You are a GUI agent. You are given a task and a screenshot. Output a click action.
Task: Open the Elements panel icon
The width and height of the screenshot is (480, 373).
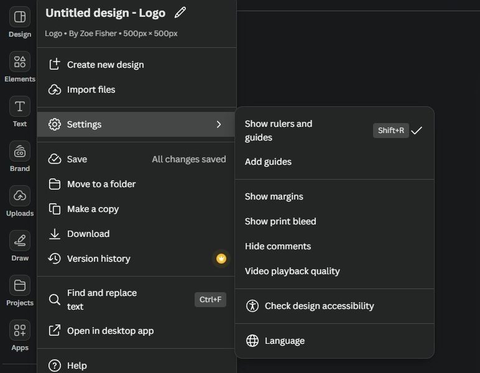coord(20,62)
